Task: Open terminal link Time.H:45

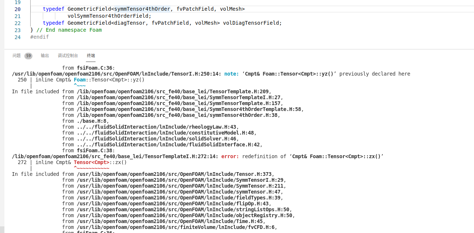Action: 169,221
